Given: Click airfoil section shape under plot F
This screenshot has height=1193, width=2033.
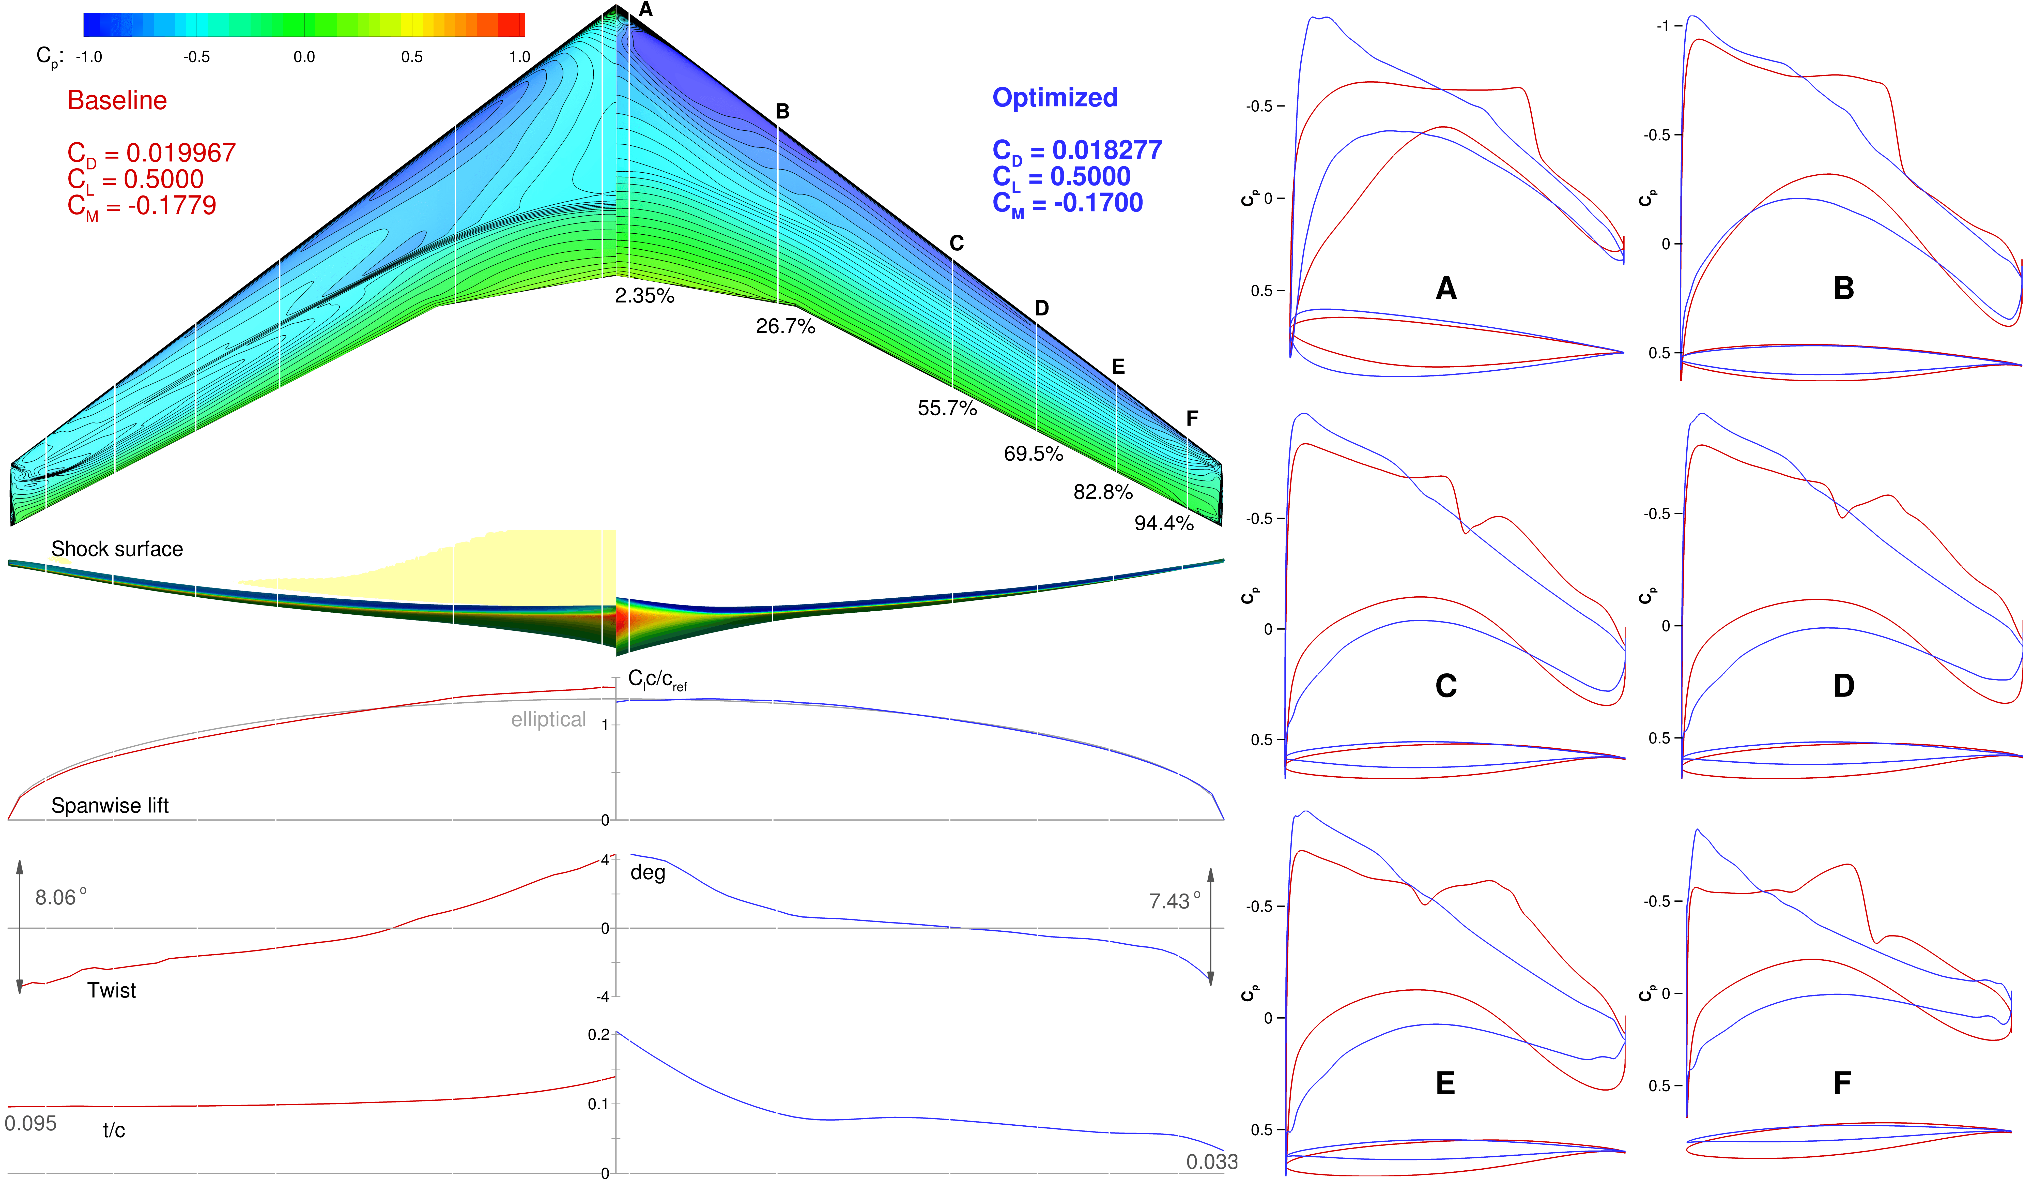Looking at the screenshot, I should [x=1849, y=1141].
